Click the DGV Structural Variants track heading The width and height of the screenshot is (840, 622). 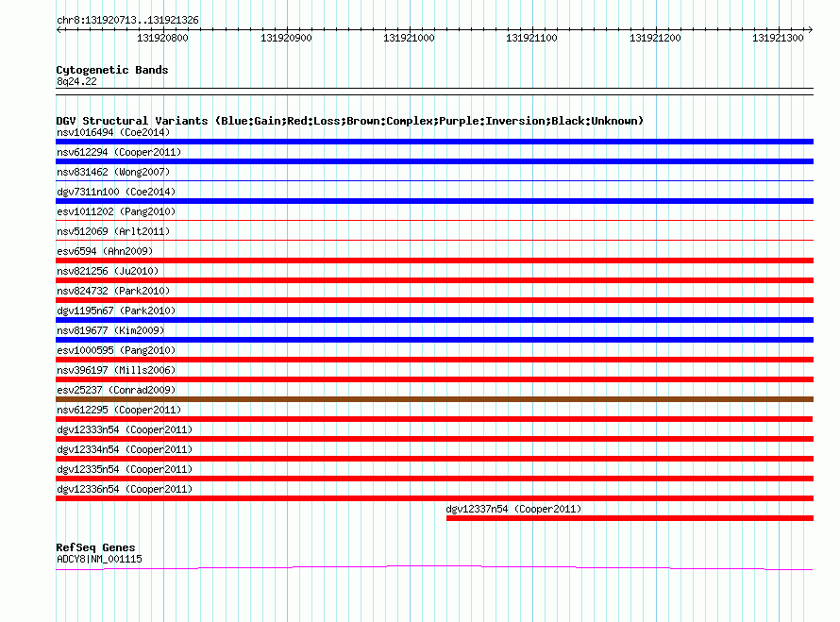(350, 121)
